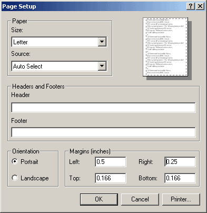The width and height of the screenshot is (207, 213).
Task: Click the Help question mark button
Action: click(x=191, y=6)
